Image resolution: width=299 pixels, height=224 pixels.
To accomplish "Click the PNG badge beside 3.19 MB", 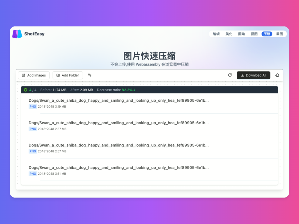I will coord(33,106).
